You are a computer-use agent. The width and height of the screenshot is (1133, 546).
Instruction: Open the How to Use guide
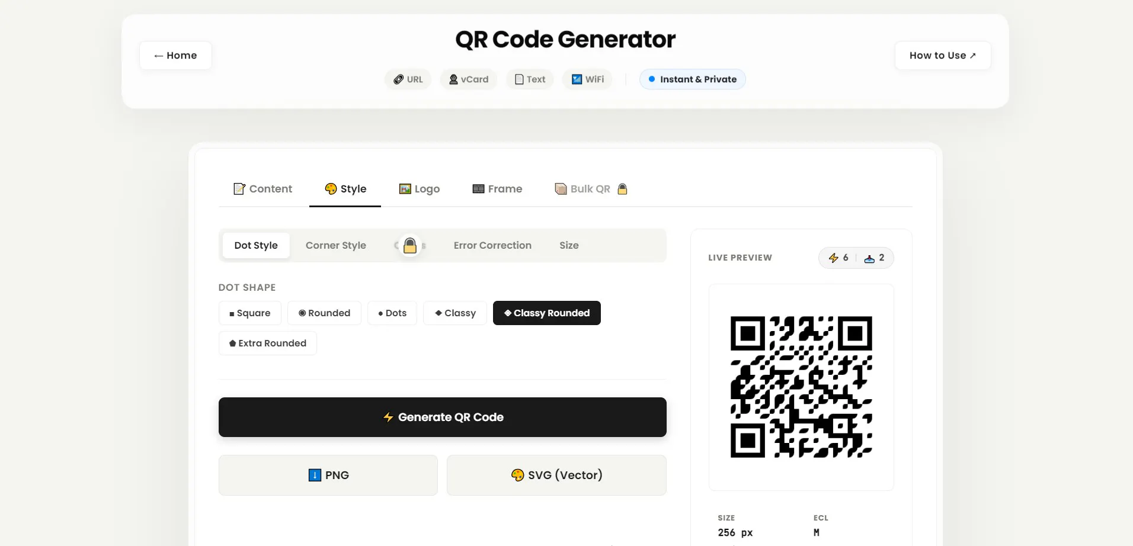[x=942, y=56]
